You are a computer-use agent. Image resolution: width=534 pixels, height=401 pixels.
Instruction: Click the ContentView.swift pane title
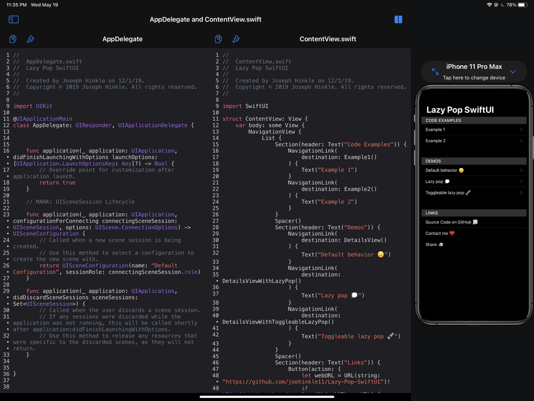coord(328,39)
